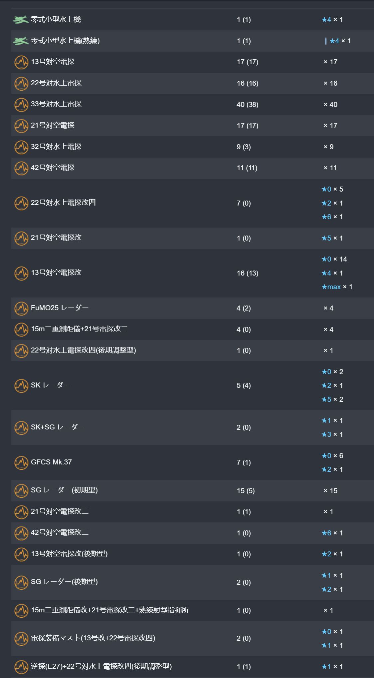Click the ★max × 1 entry for 13号対空電探改

[337, 287]
